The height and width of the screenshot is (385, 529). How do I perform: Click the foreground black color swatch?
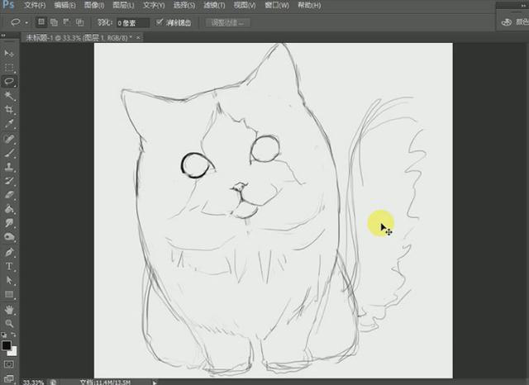point(7,344)
